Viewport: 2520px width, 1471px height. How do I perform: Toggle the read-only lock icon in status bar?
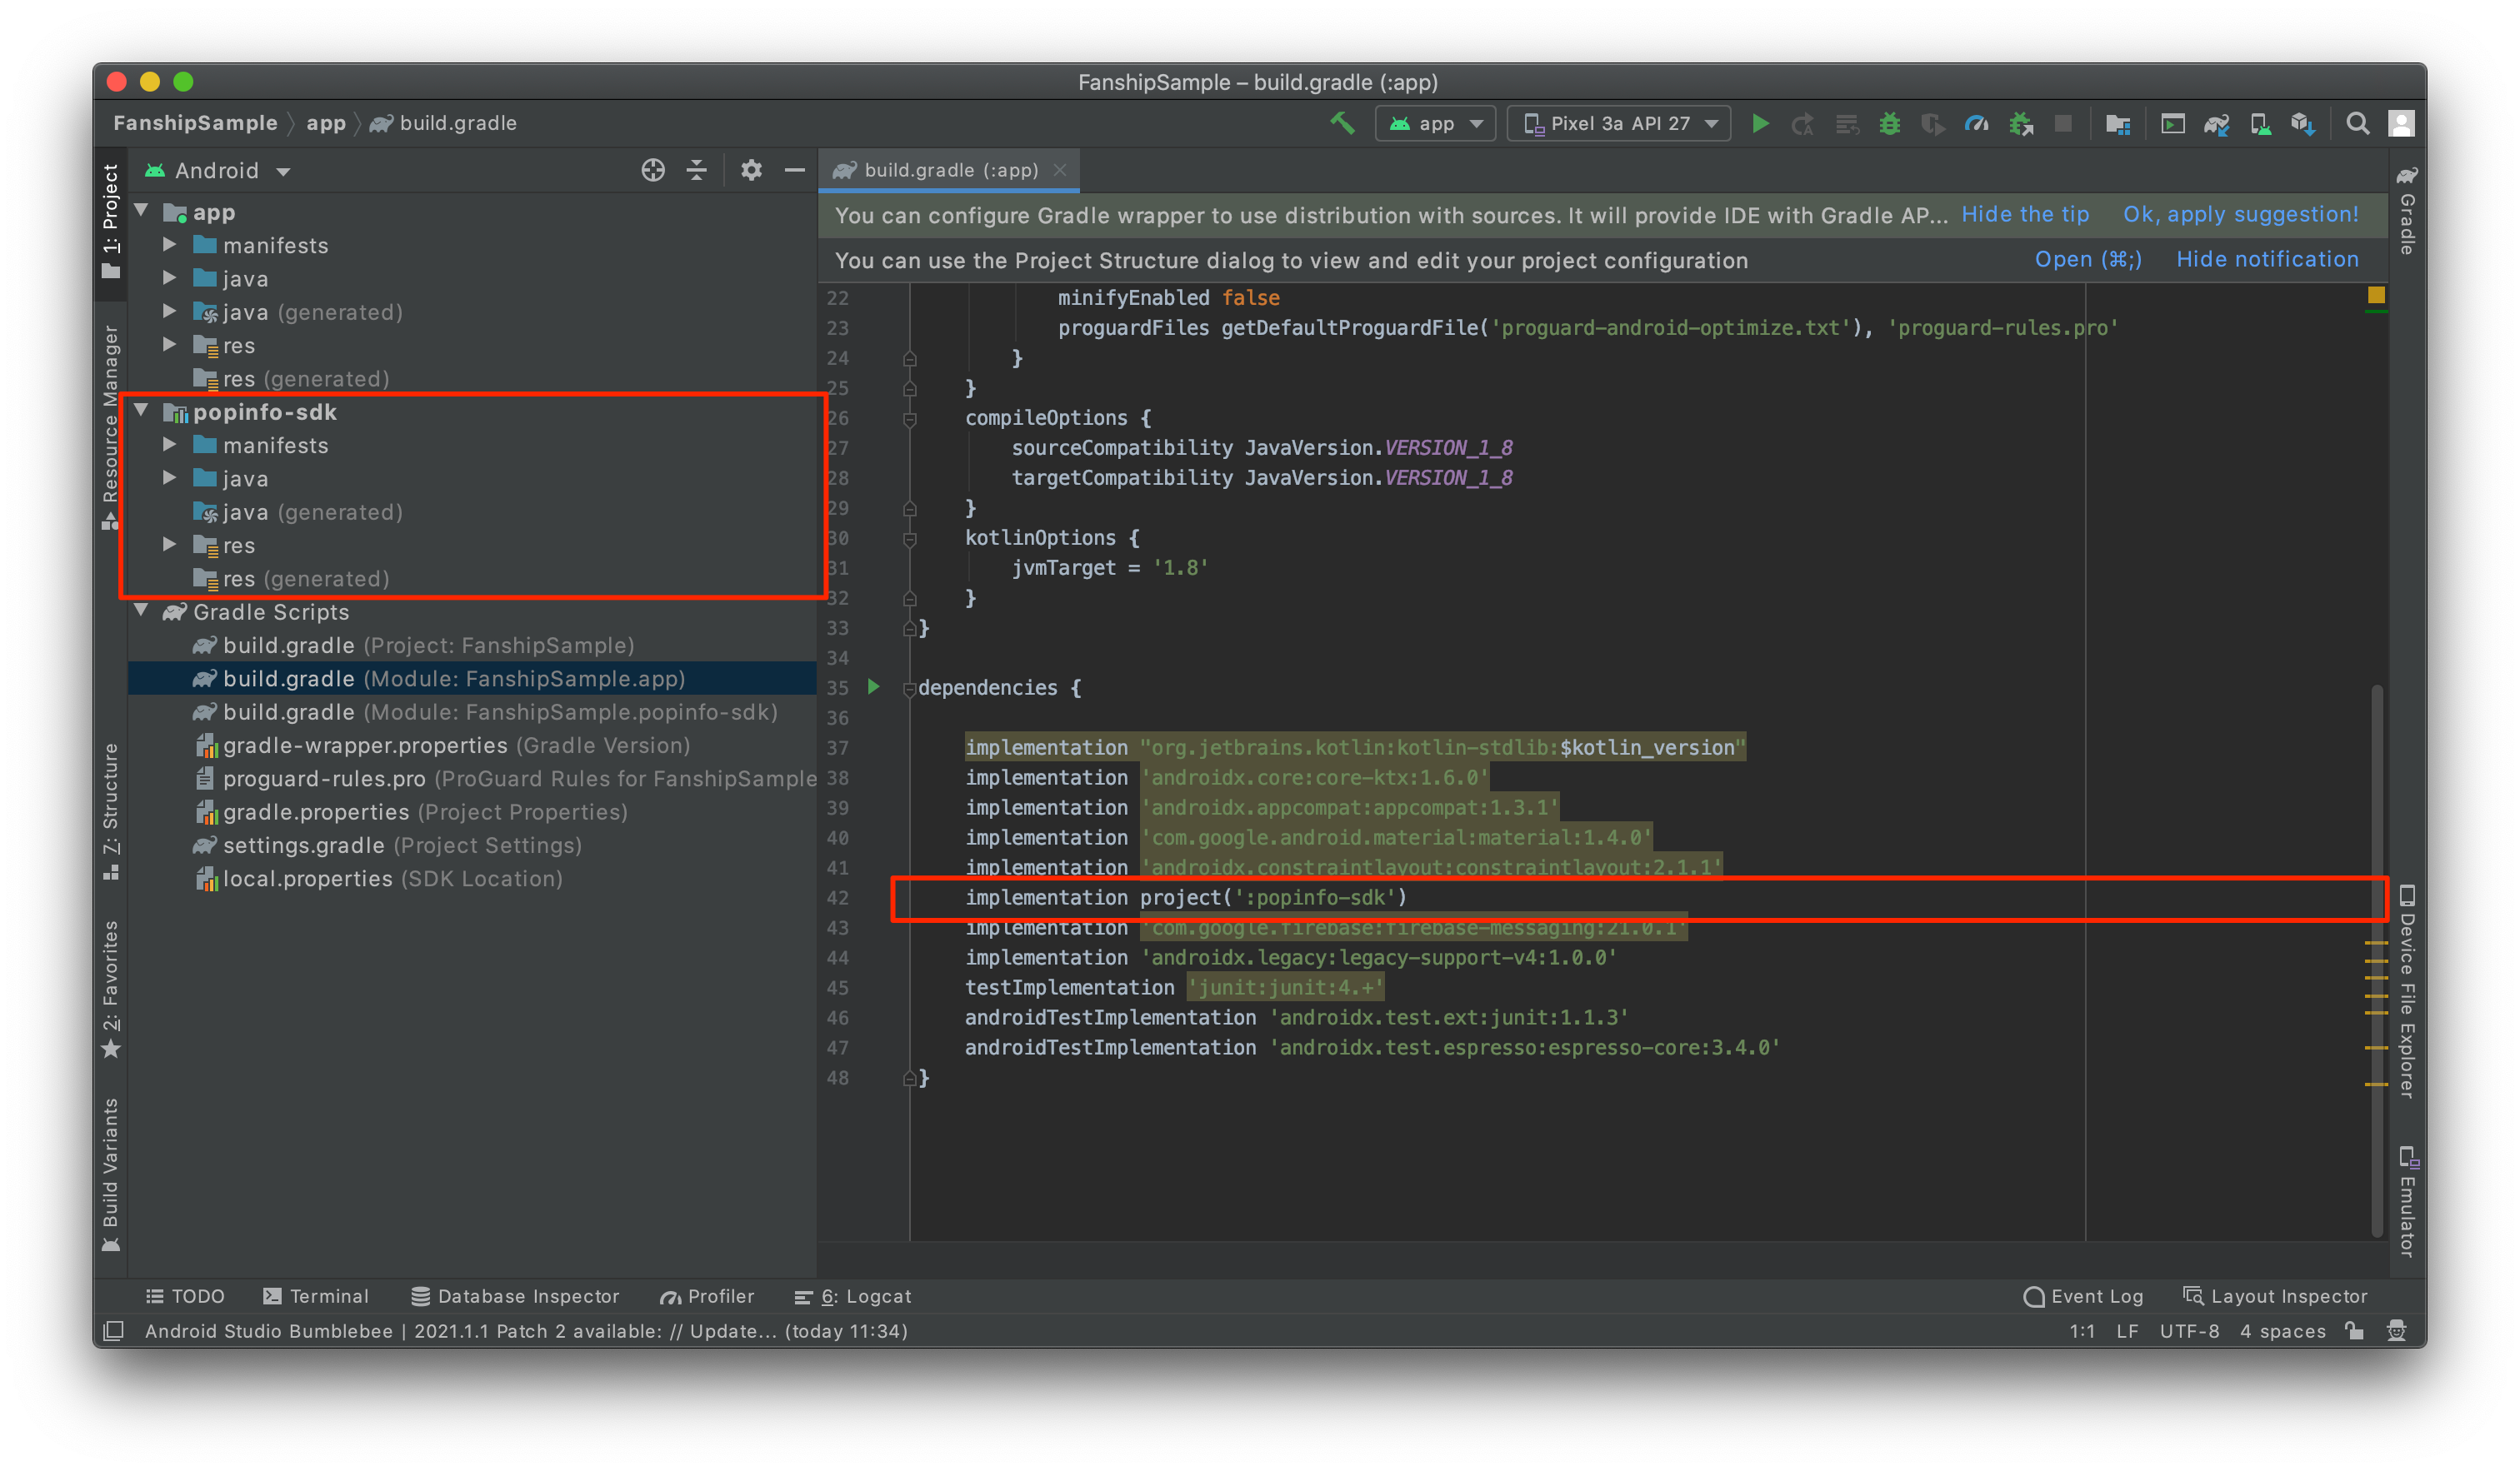pos(2354,1331)
